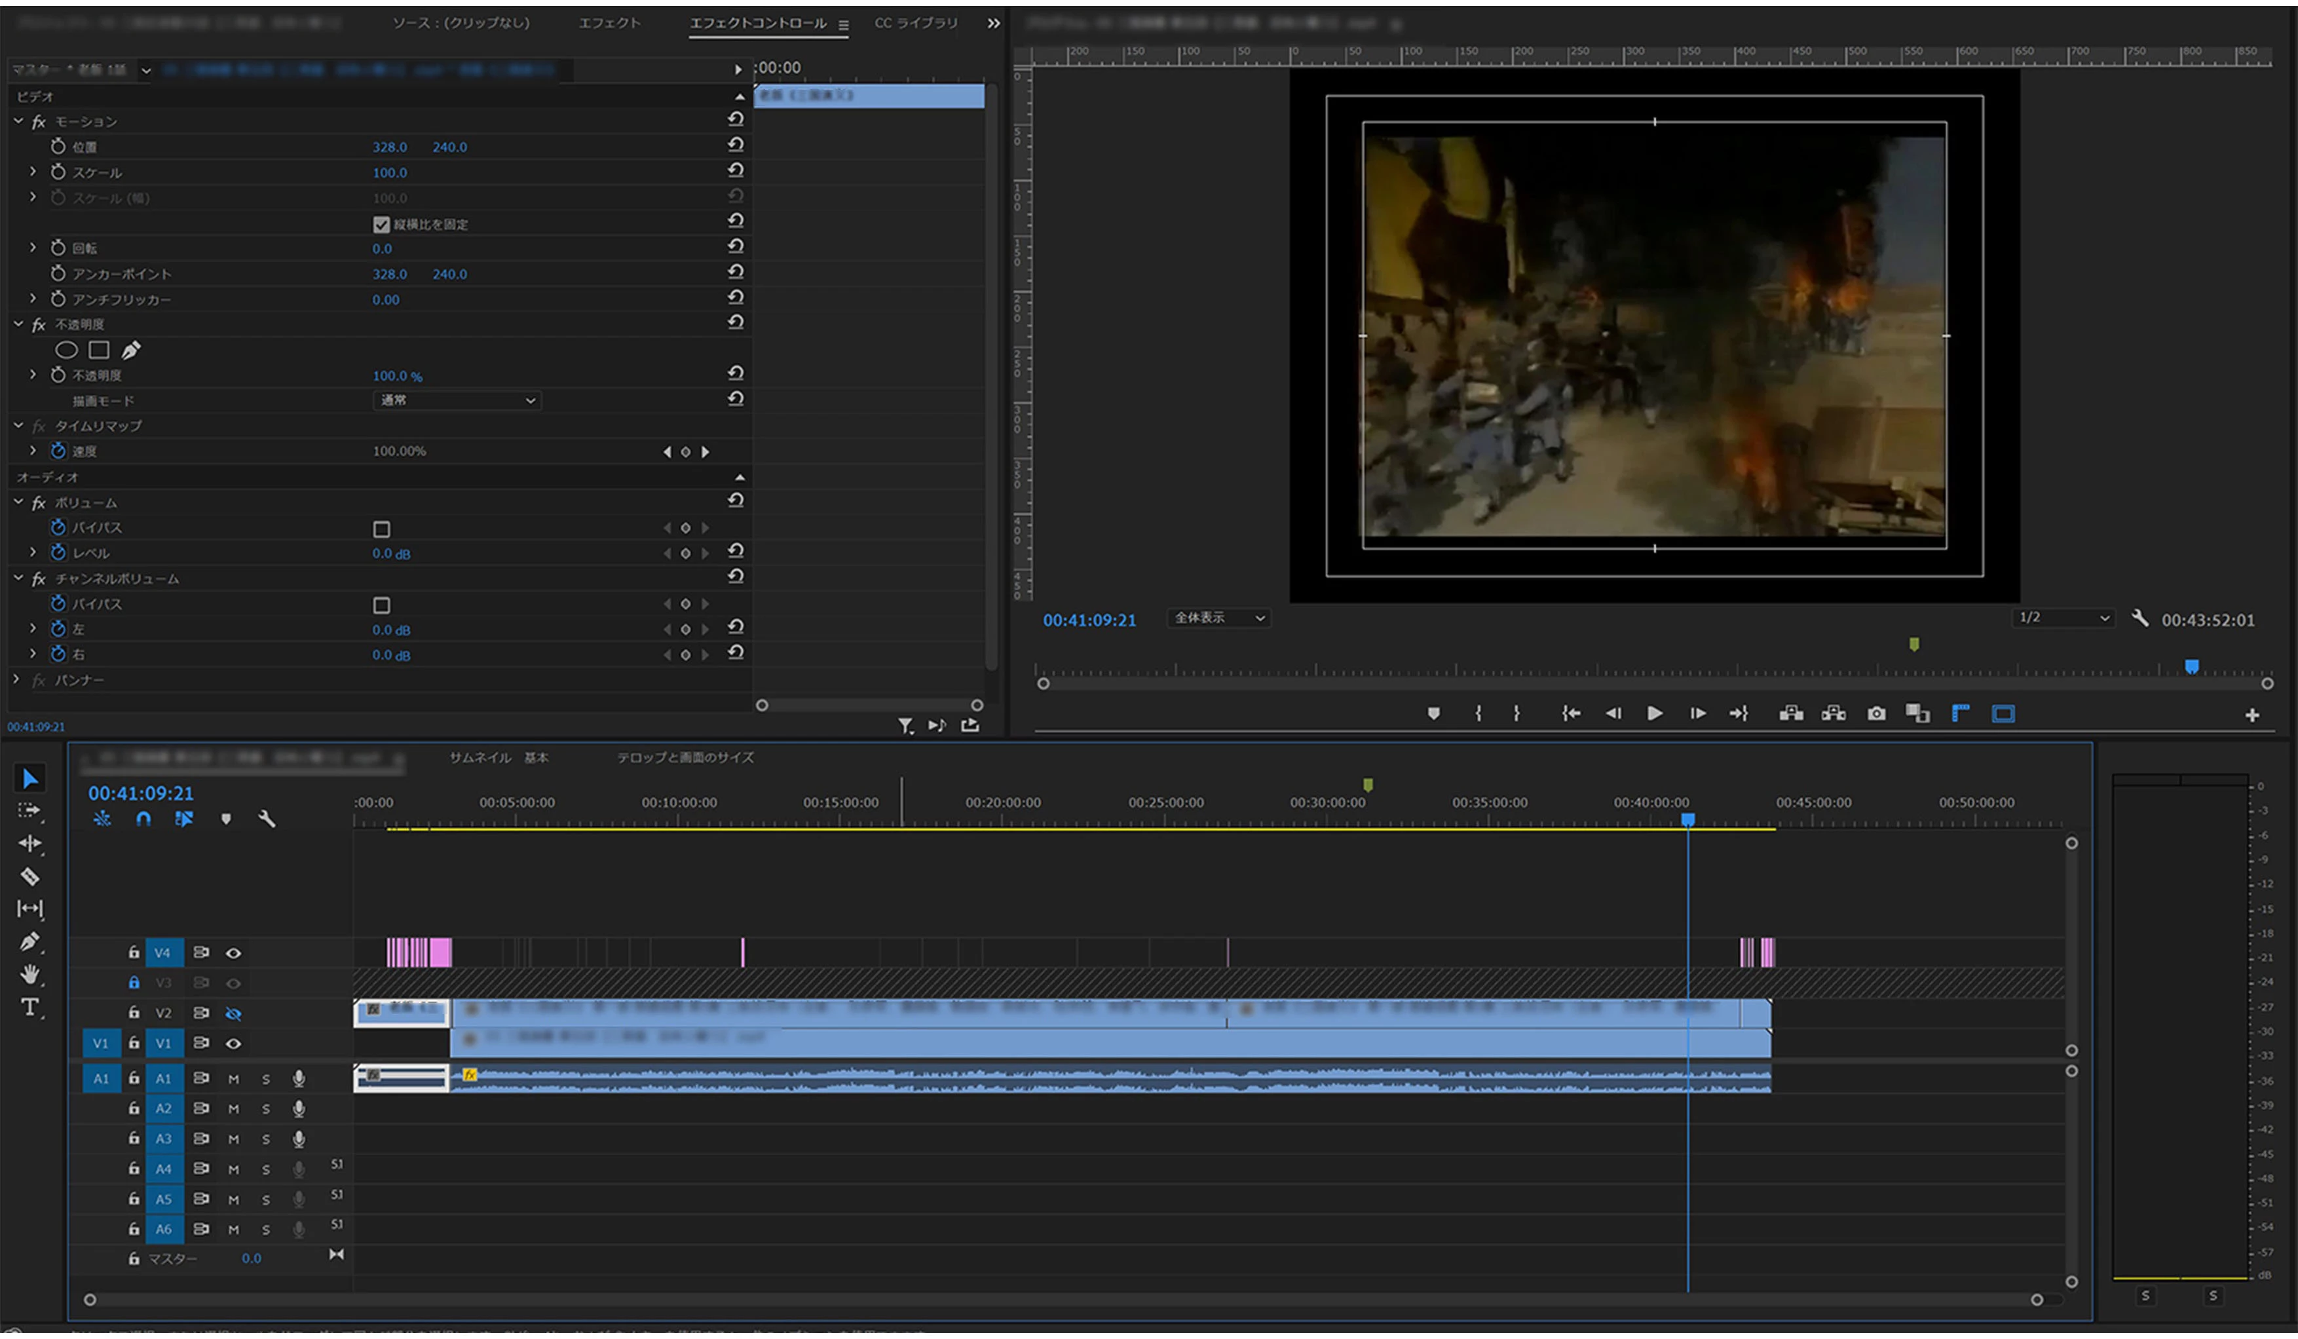Open the CC ライブラリ tab
Image resolution: width=2298 pixels, height=1339 pixels.
[916, 23]
